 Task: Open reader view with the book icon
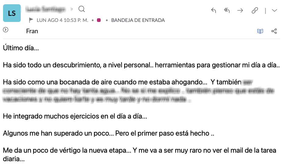point(260,31)
